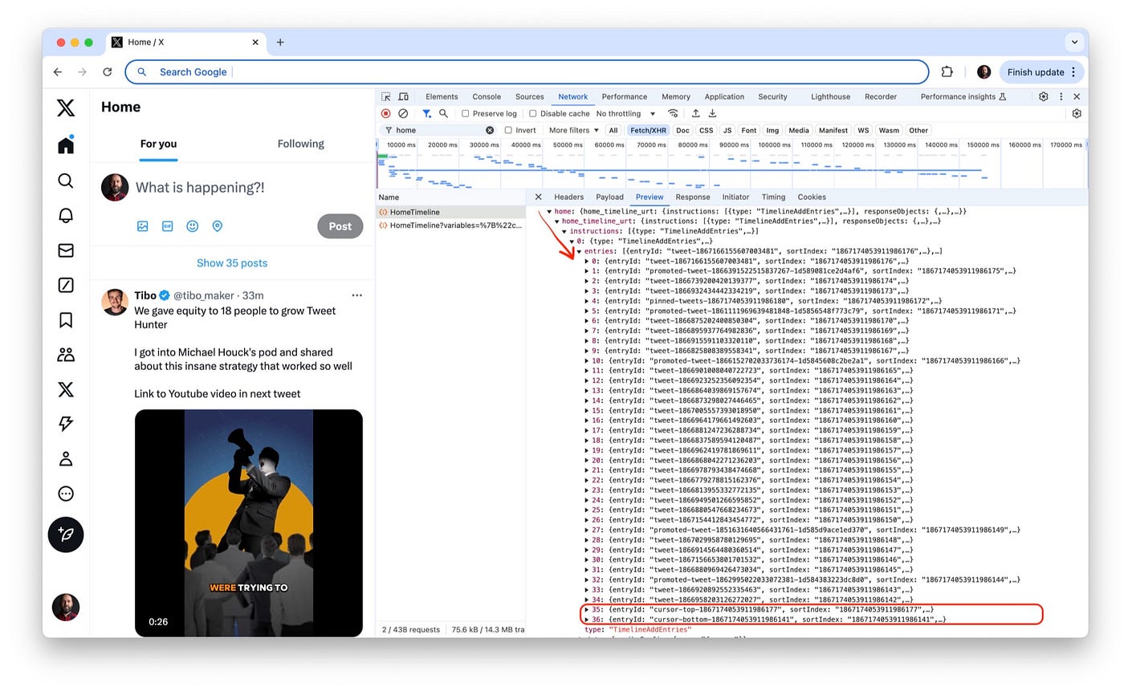Switch to the Console panel tab

(487, 96)
